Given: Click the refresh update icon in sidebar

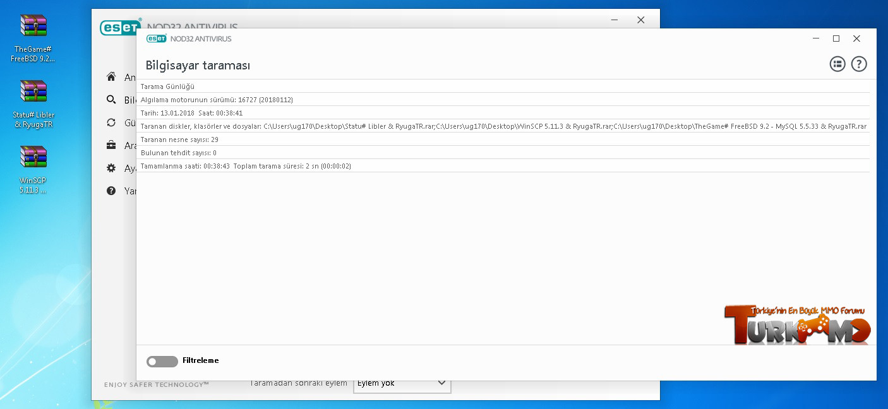Looking at the screenshot, I should click(111, 122).
